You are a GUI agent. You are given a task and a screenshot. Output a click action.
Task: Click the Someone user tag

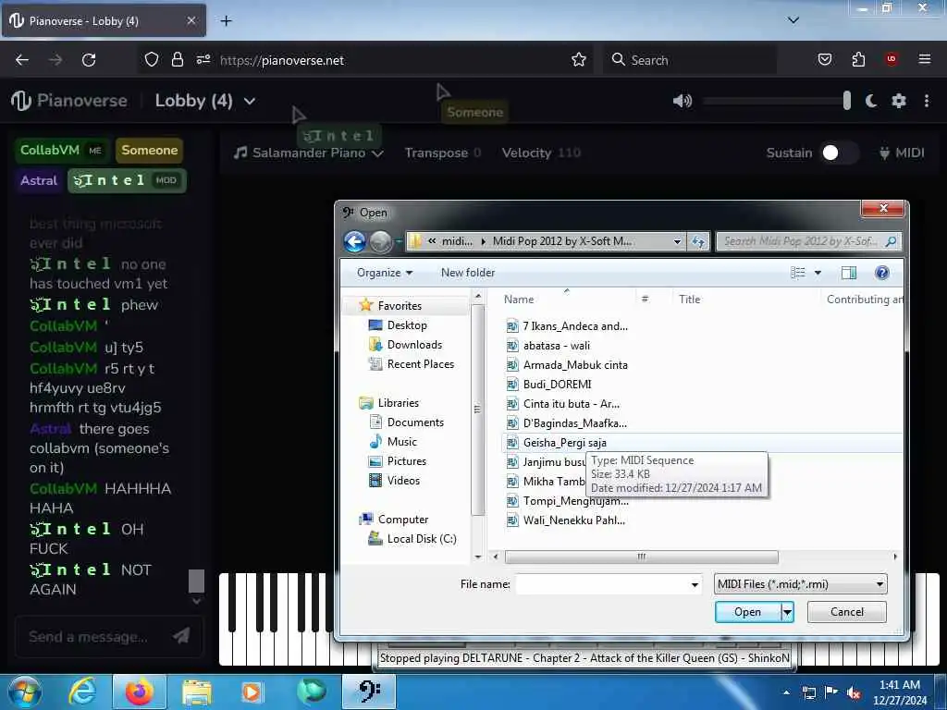point(149,150)
